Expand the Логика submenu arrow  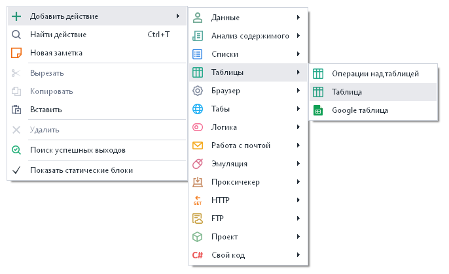tap(298, 127)
